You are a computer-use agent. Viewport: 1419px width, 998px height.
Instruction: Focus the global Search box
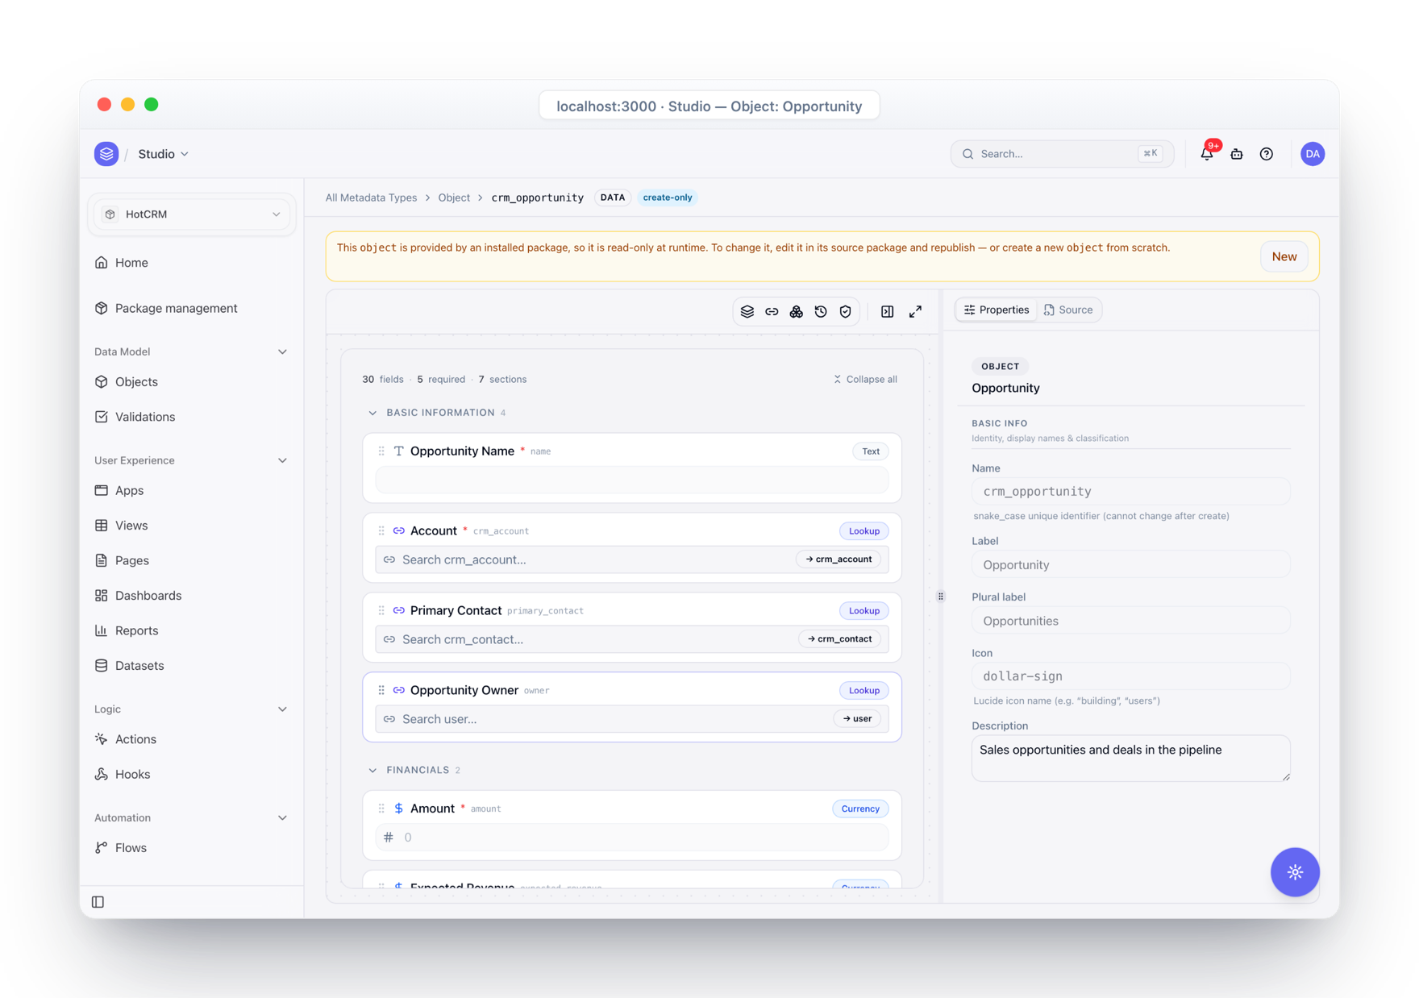1062,153
